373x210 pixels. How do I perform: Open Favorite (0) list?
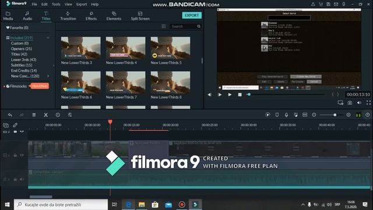coord(17,27)
